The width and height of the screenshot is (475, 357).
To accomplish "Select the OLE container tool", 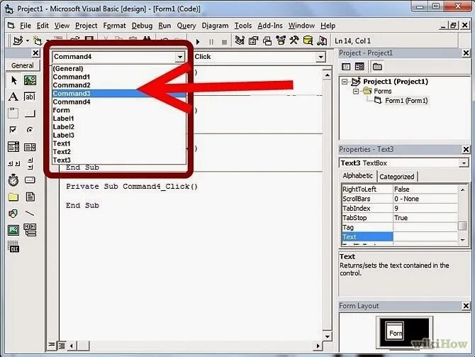I will (x=13, y=246).
